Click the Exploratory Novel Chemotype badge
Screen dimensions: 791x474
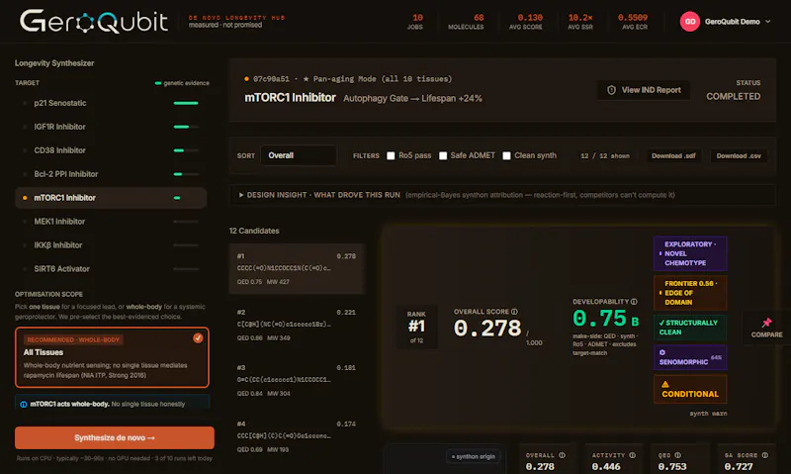point(690,253)
